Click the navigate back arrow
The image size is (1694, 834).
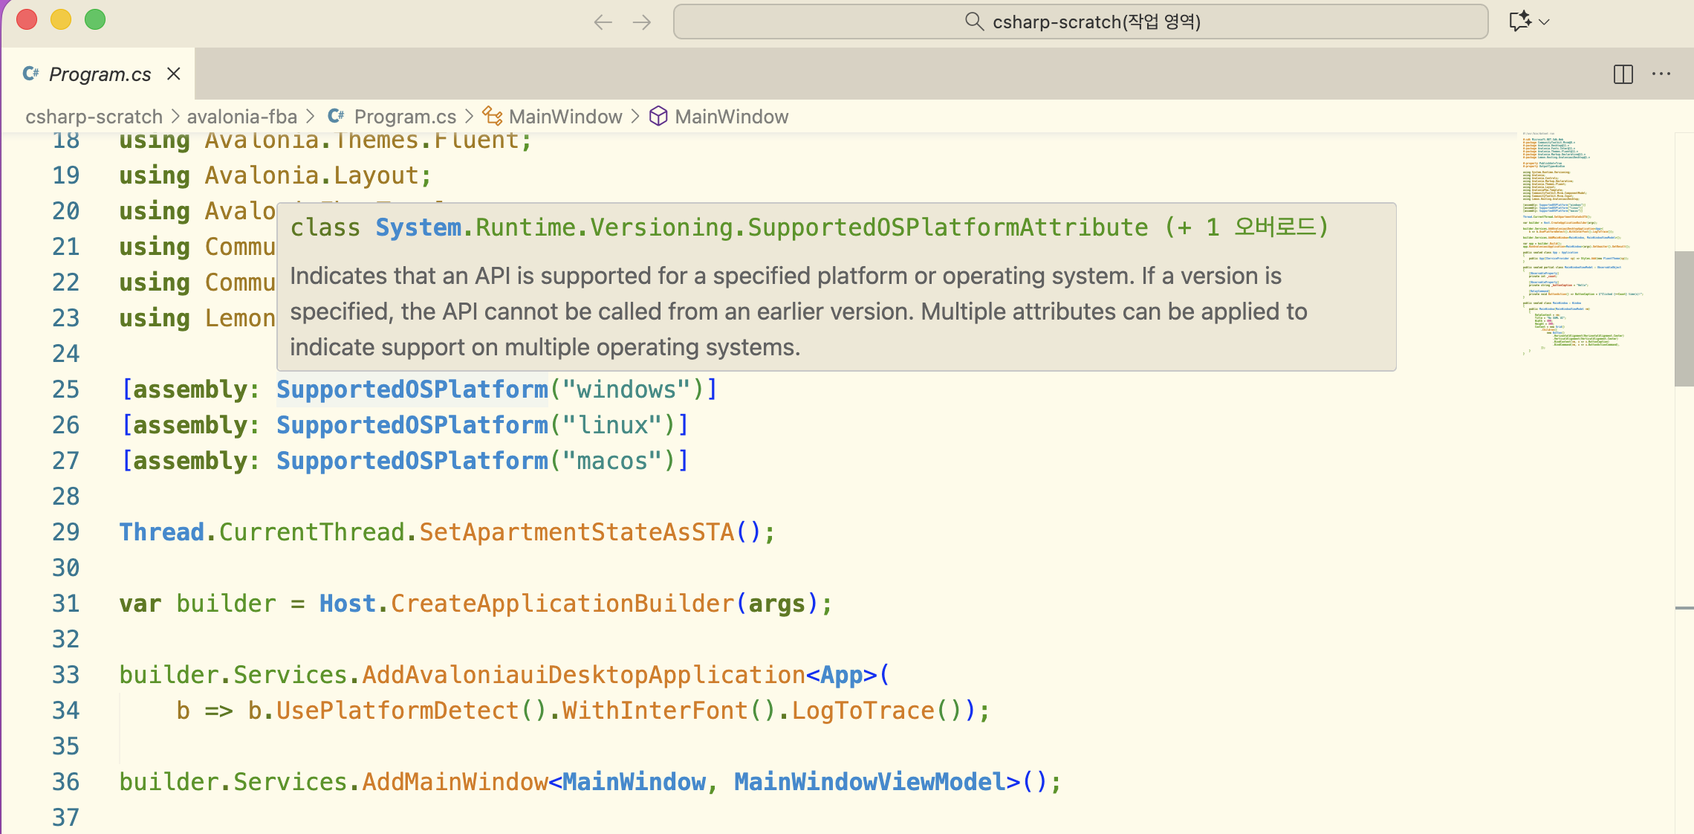tap(603, 22)
